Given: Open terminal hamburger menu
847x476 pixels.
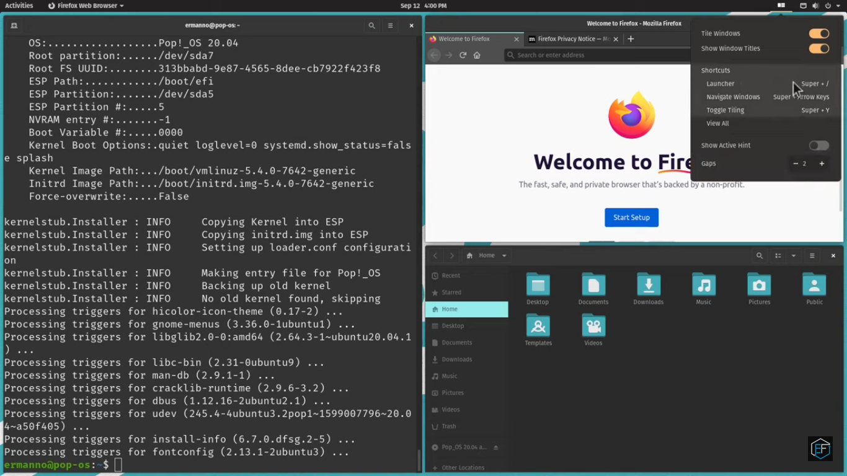Looking at the screenshot, I should 390,25.
